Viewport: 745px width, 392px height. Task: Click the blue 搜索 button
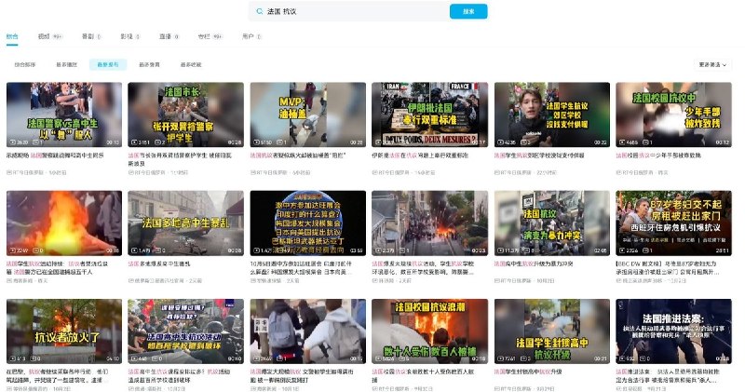click(x=468, y=11)
